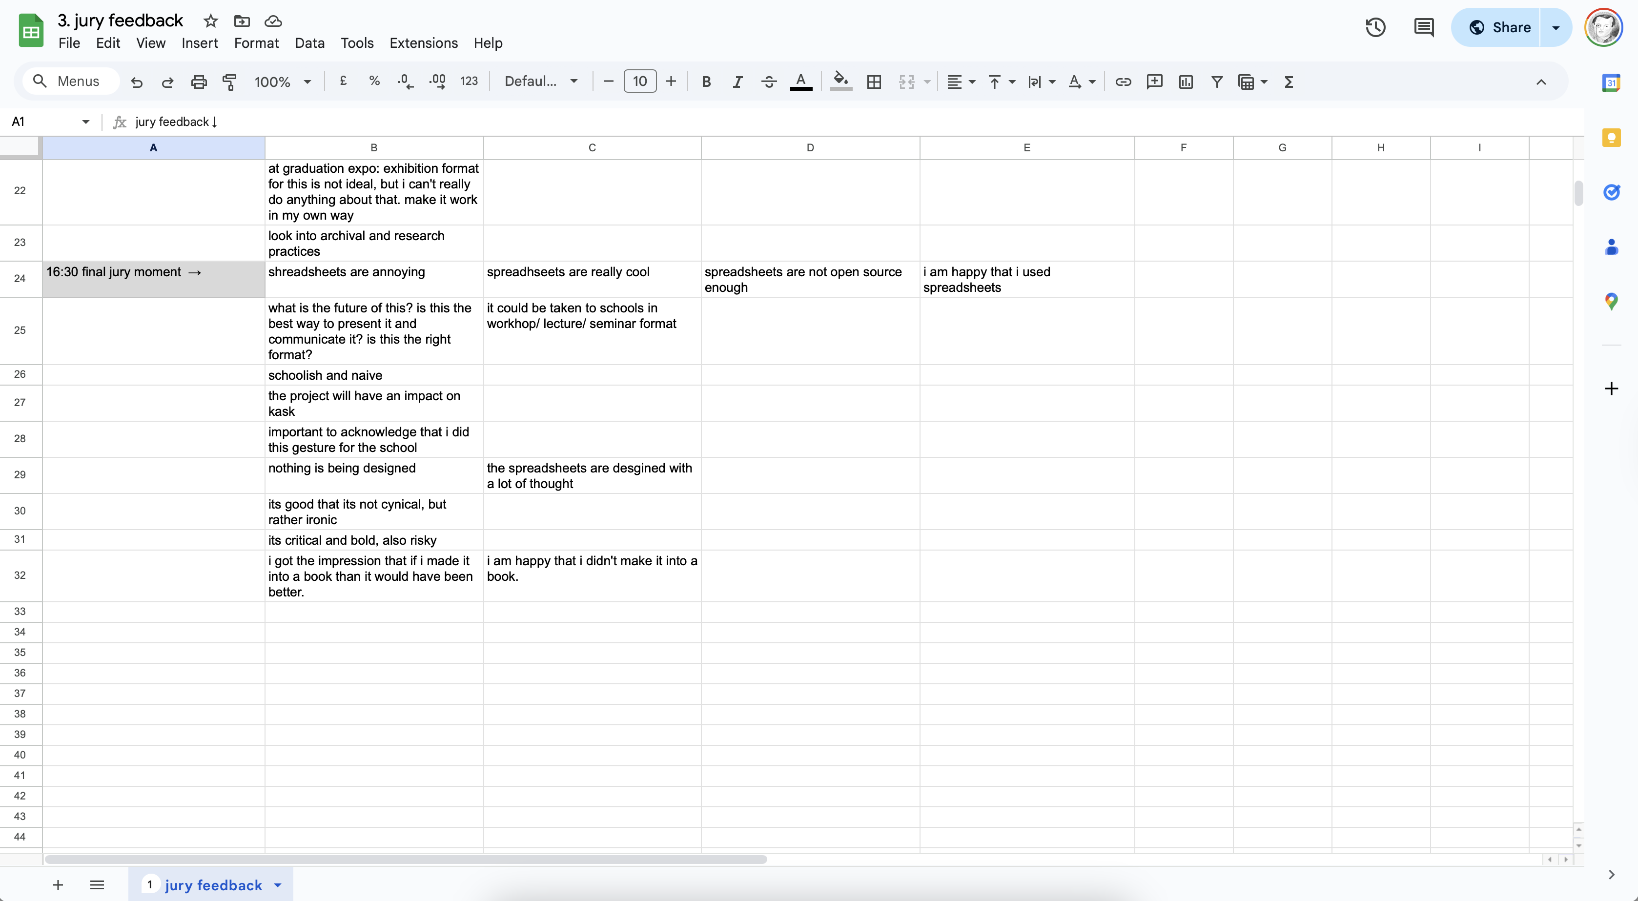The width and height of the screenshot is (1638, 901).
Task: Open the font family dropdown
Action: pos(540,82)
